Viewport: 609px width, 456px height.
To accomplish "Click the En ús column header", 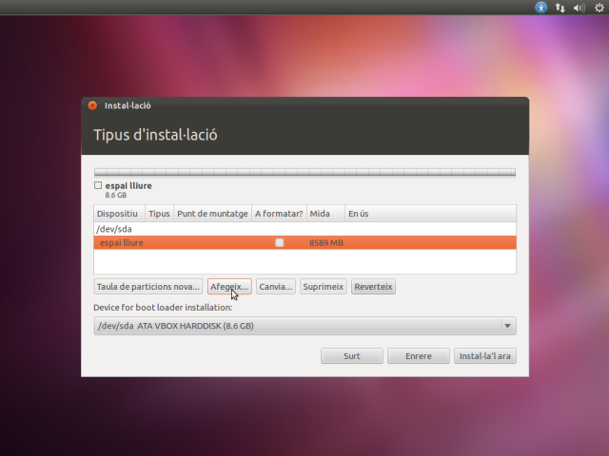I will click(x=430, y=214).
